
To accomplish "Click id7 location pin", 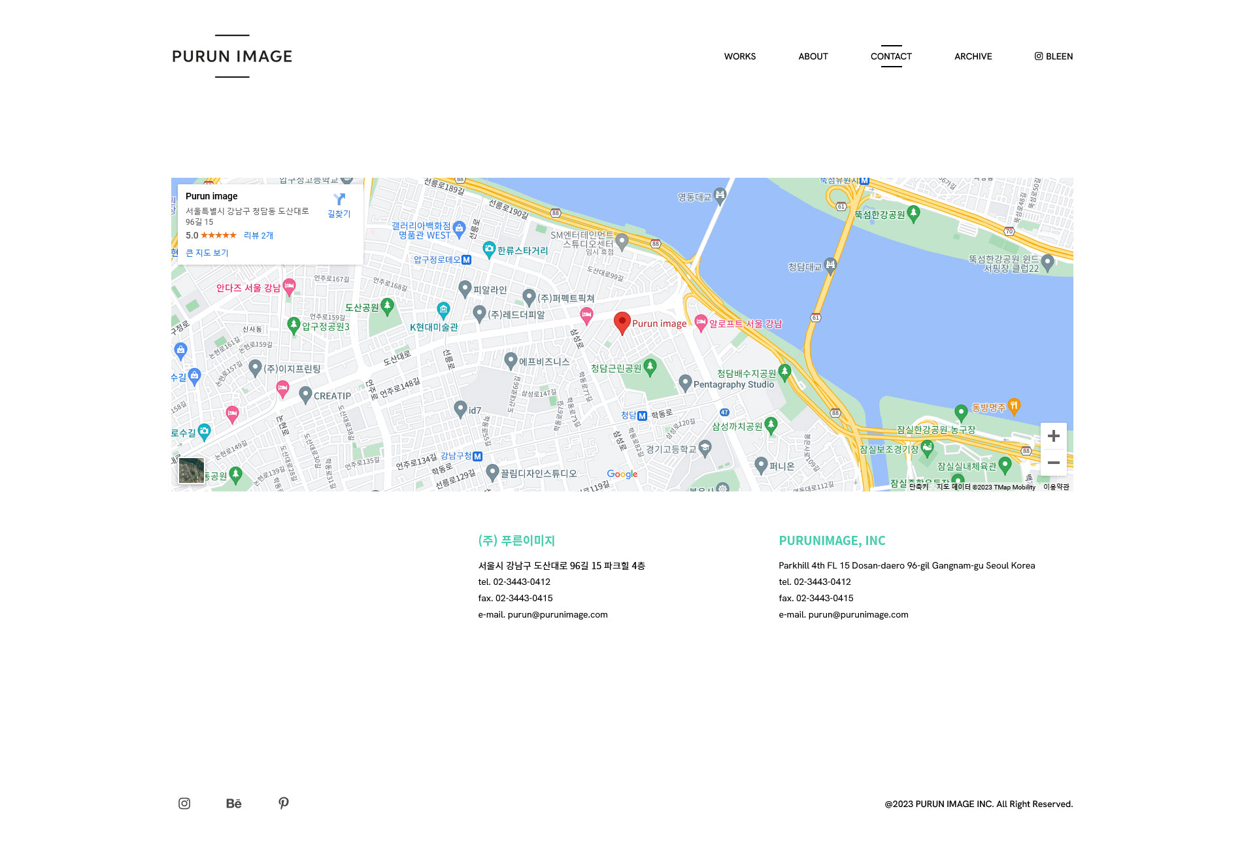I will click(460, 409).
